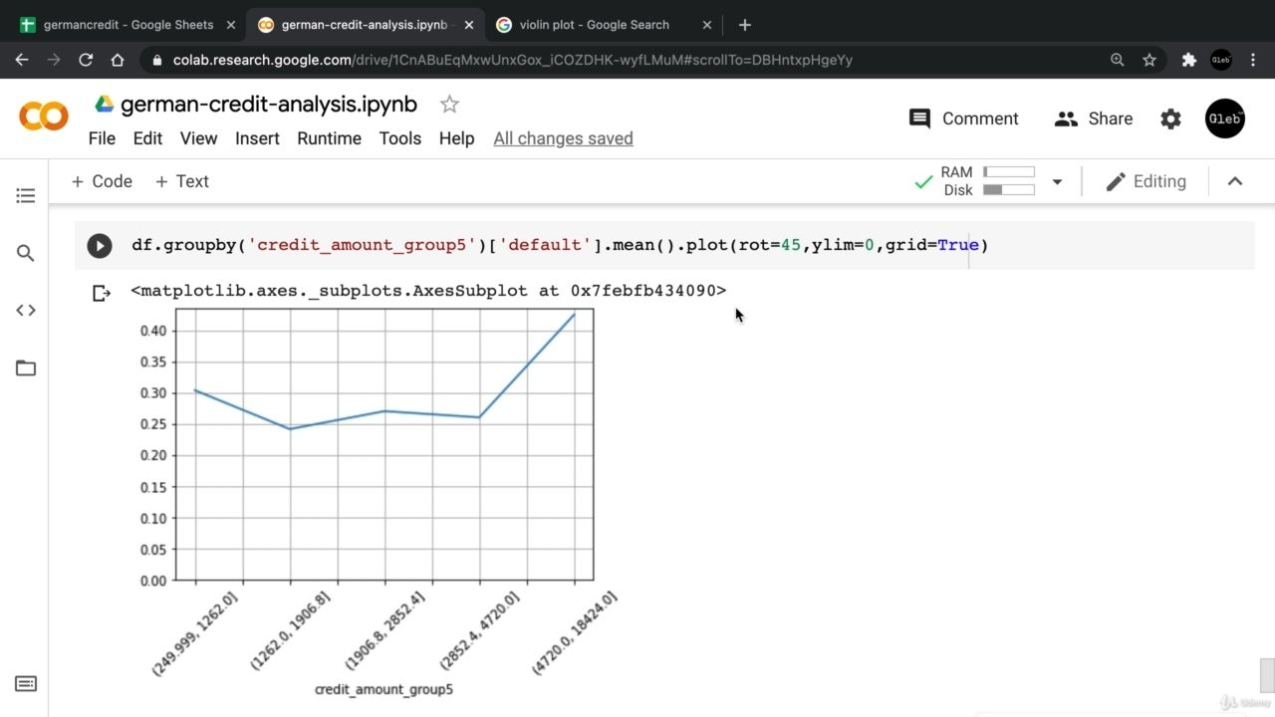Viewport: 1275px width, 717px height.
Task: Add a new Code cell
Action: pyautogui.click(x=102, y=181)
